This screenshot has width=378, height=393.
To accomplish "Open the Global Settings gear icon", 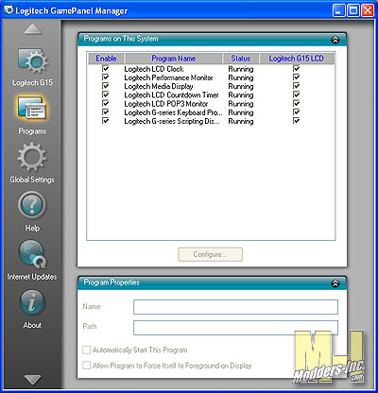I will pos(32,157).
